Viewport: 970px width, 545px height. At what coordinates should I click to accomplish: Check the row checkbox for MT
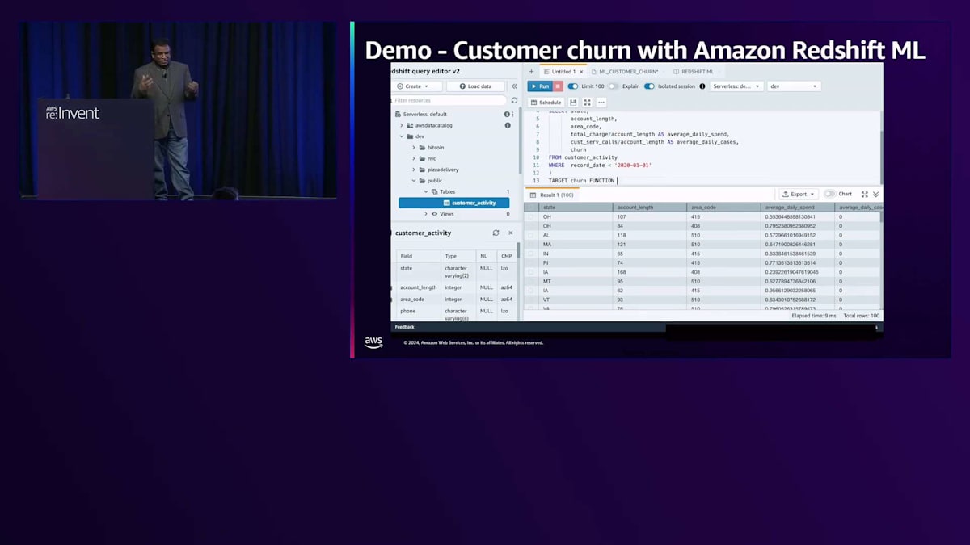click(530, 281)
